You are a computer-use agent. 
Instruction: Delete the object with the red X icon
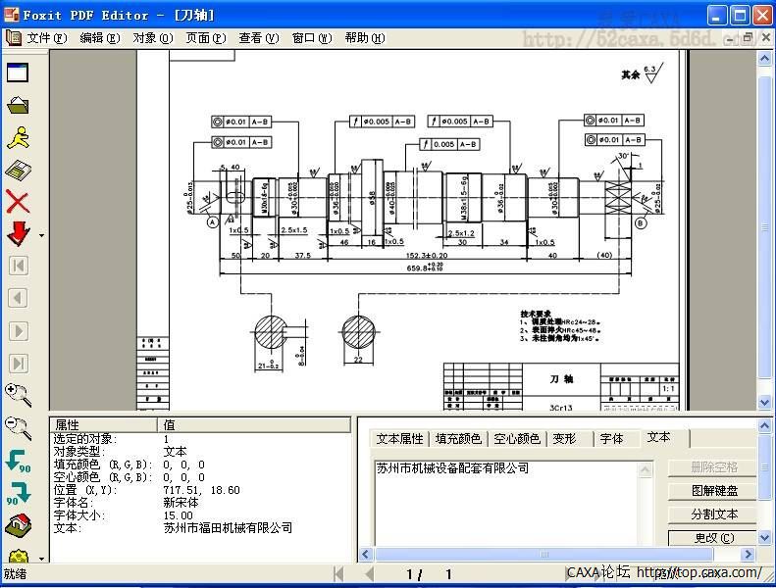[18, 202]
